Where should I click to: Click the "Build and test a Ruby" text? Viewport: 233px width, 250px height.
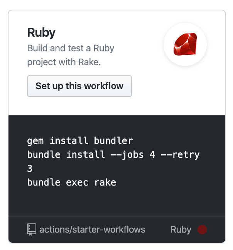(x=71, y=49)
